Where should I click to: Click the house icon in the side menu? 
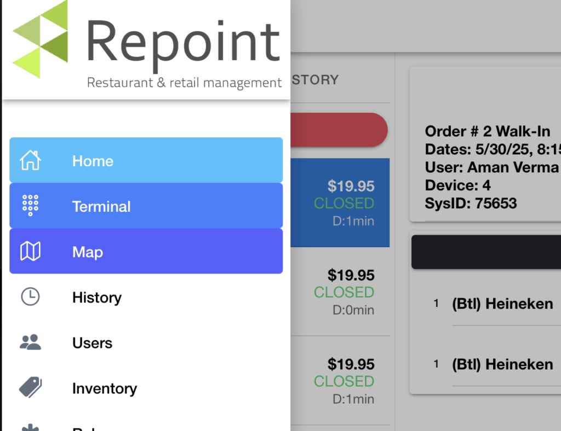[x=31, y=160]
